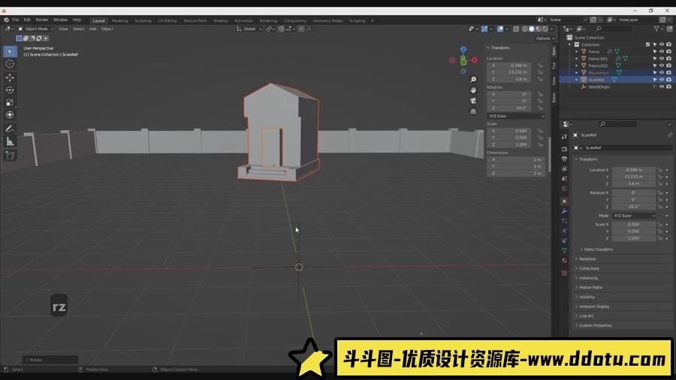Select solid viewport shading mode
Image resolution: width=676 pixels, height=380 pixels.
tap(532, 29)
